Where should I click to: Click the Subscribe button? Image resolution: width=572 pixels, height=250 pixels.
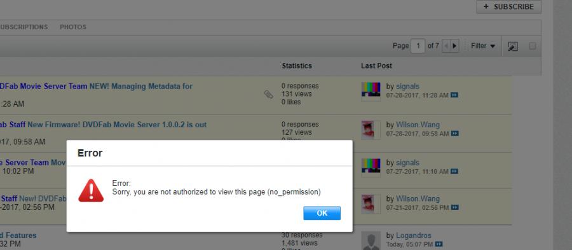pyautogui.click(x=509, y=6)
